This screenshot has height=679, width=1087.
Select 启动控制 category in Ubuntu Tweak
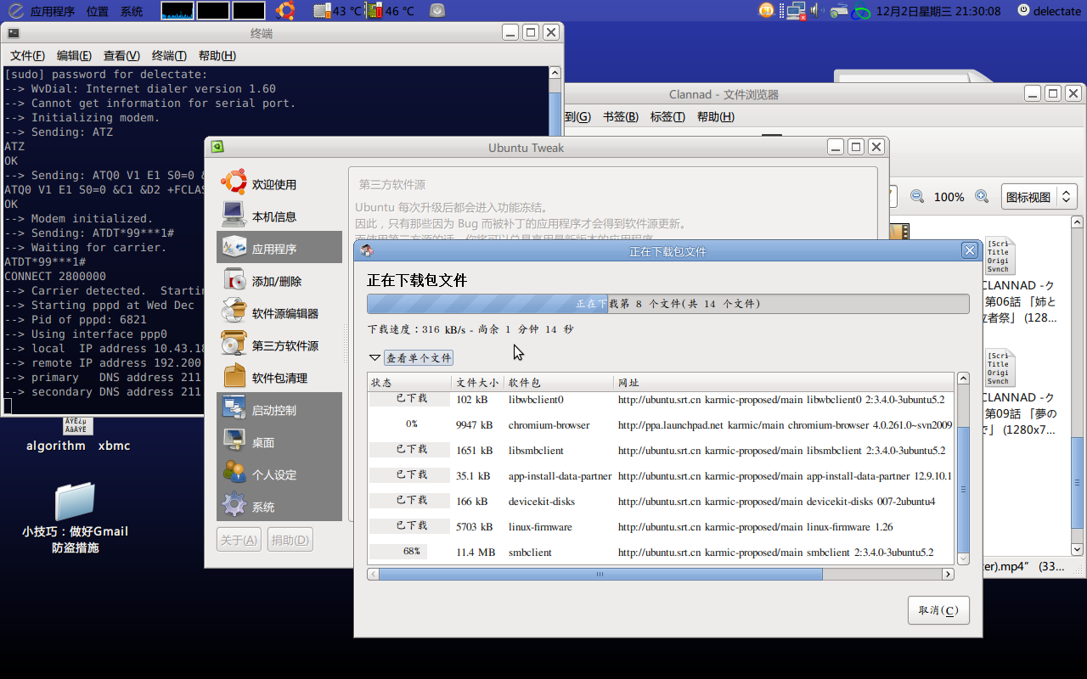[279, 410]
